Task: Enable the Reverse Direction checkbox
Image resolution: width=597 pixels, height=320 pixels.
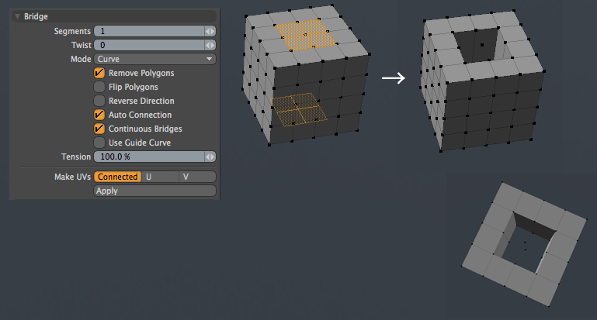Action: (99, 101)
